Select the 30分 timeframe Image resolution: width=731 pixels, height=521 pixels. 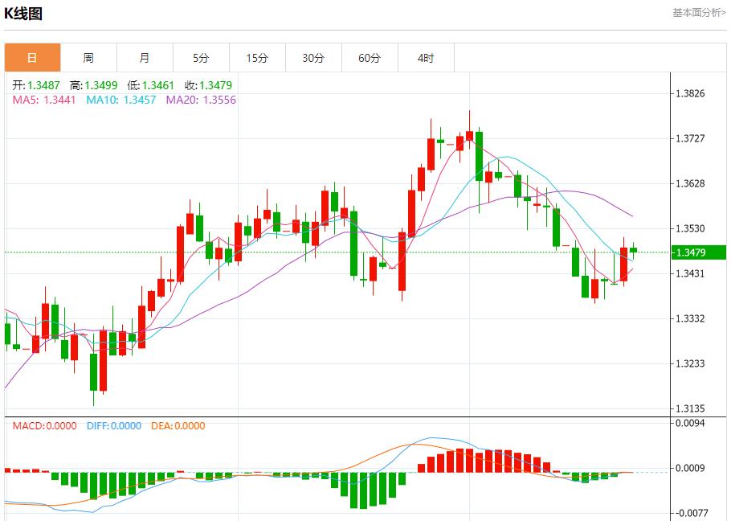313,57
